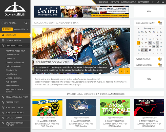
Task: Click the Offerte Feste cocktail icon
Action: [x=3, y=102]
